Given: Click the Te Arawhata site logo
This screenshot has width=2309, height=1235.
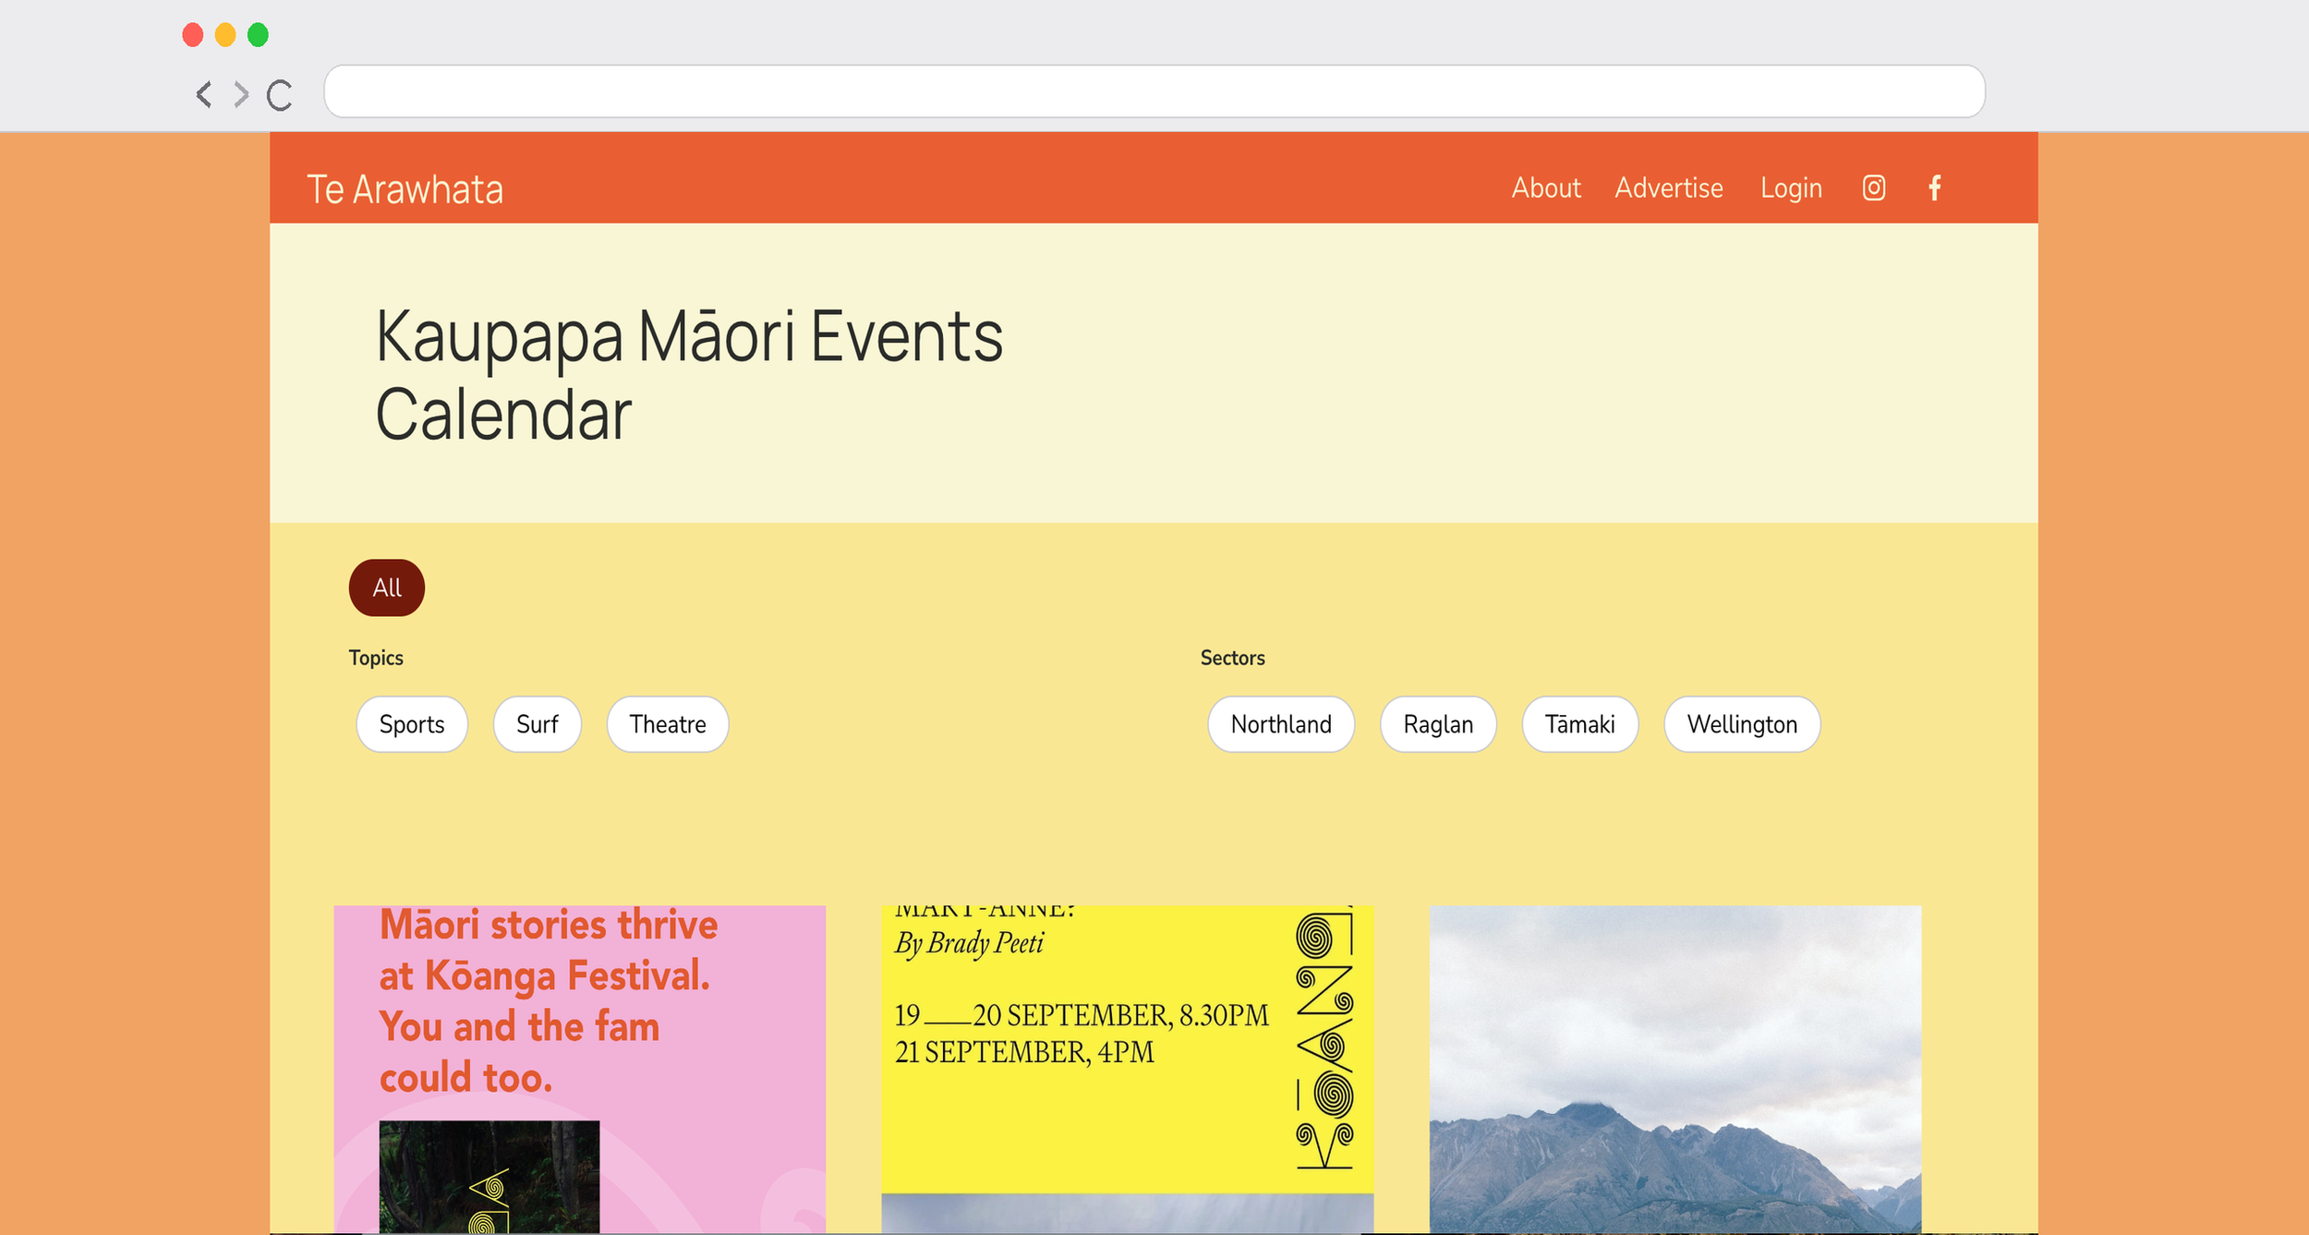Looking at the screenshot, I should coord(405,189).
